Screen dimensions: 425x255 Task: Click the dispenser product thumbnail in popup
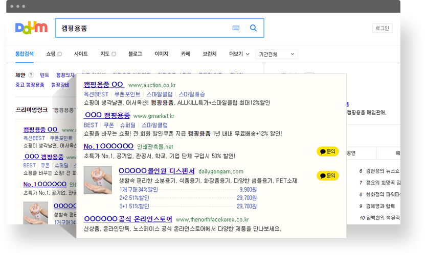click(98, 180)
